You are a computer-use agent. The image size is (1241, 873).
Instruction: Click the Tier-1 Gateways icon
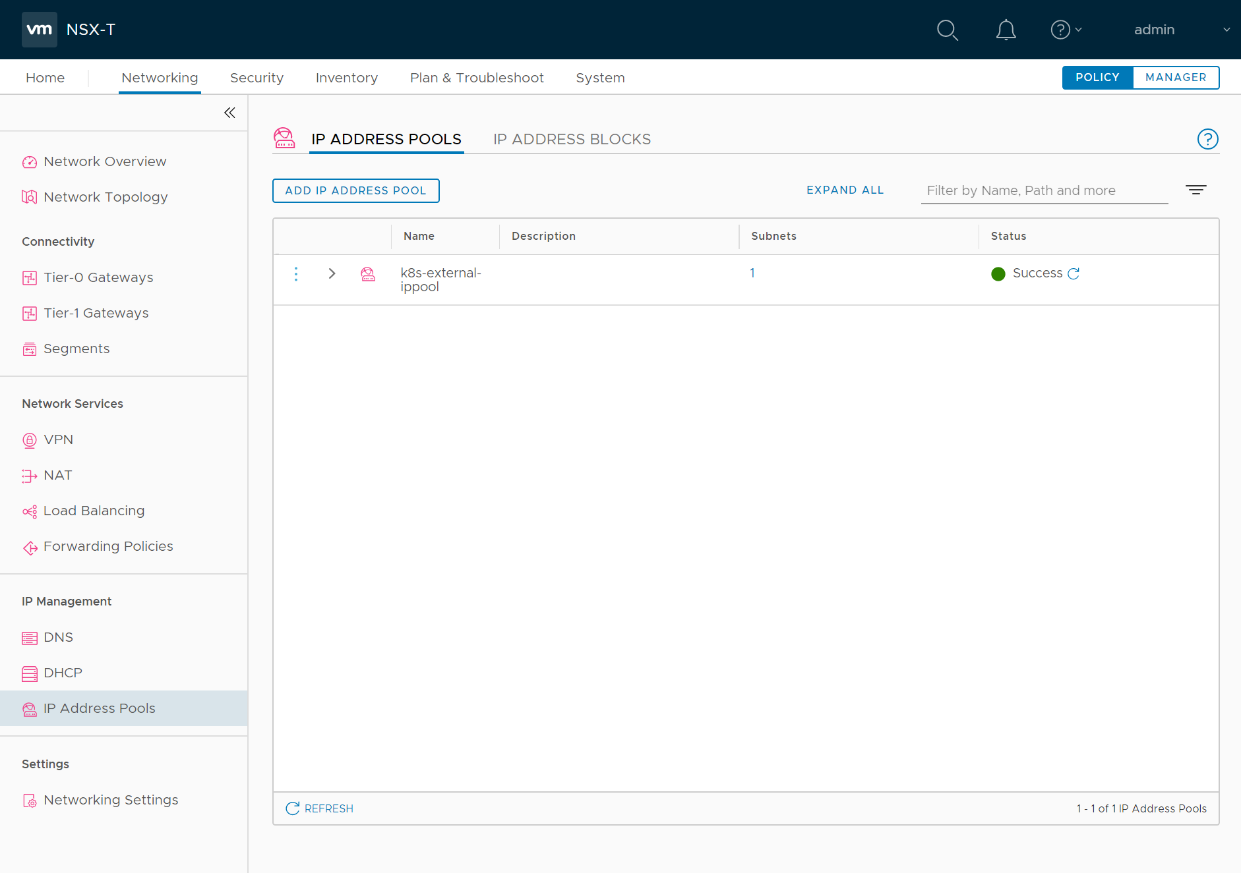click(x=30, y=314)
